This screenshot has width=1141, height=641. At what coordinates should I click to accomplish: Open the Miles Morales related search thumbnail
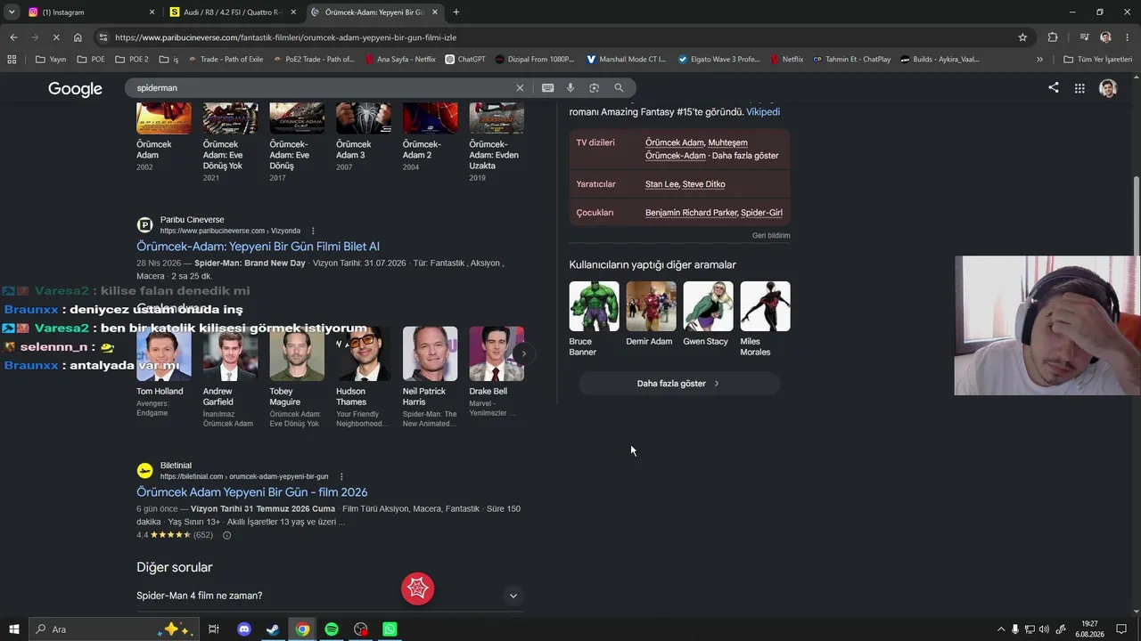point(765,306)
